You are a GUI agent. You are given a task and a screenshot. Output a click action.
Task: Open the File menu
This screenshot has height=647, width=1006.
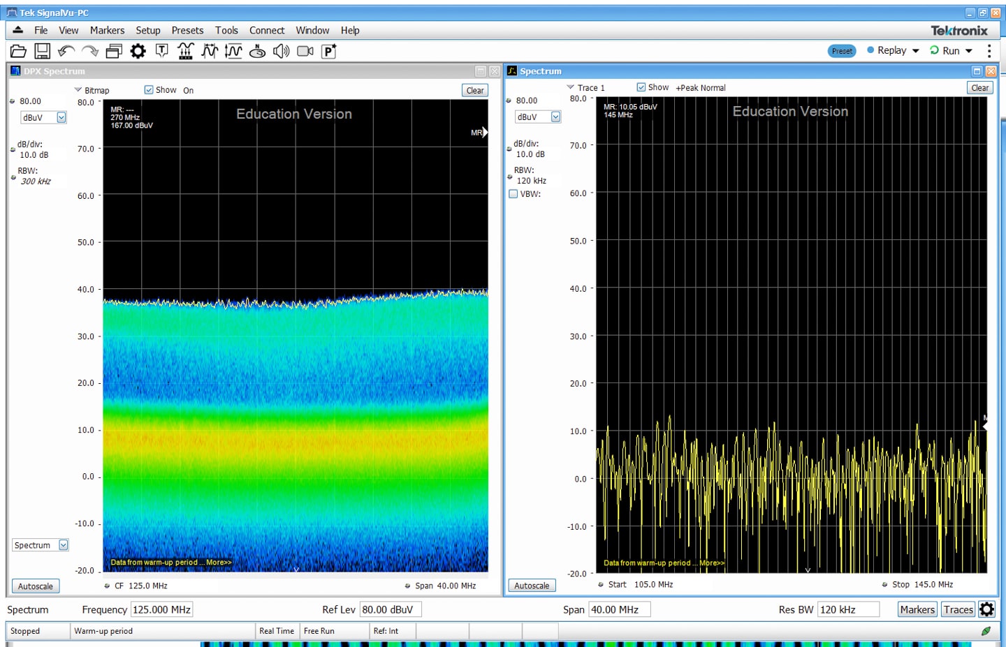[x=41, y=30]
